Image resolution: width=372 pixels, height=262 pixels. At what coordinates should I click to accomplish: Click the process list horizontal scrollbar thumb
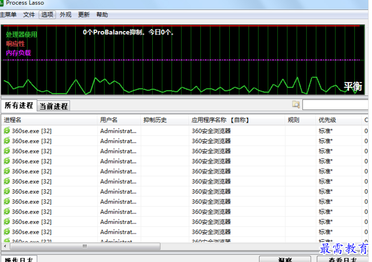pyautogui.click(x=85, y=246)
